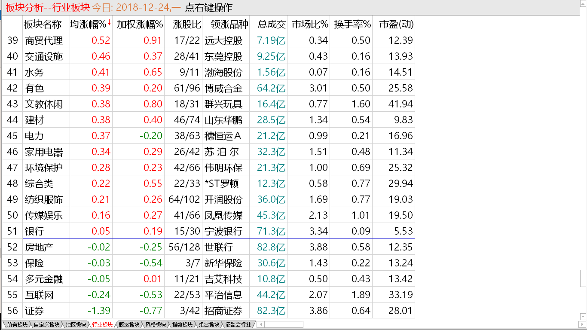Image resolution: width=587 pixels, height=330 pixels.
Task: Select the 组合板块 tab
Action: click(x=209, y=325)
